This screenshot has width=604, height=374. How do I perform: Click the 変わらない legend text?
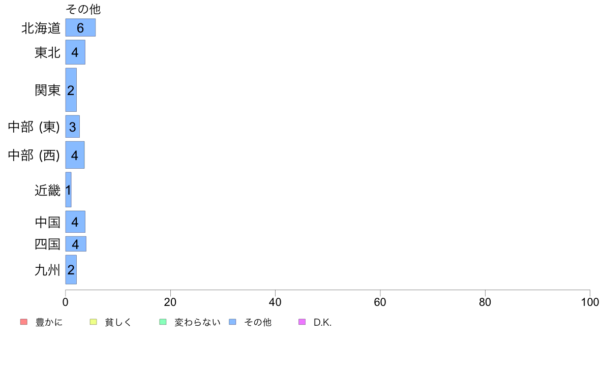pyautogui.click(x=197, y=322)
